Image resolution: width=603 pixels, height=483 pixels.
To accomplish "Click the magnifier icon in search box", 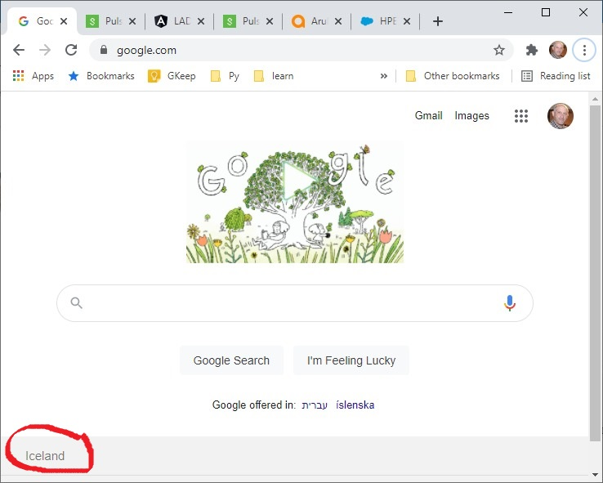I will tap(77, 303).
